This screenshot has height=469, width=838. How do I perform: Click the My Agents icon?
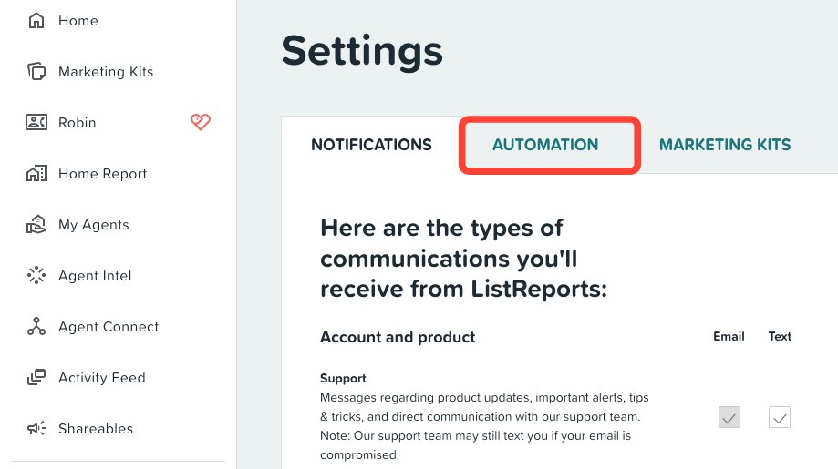coord(36,225)
